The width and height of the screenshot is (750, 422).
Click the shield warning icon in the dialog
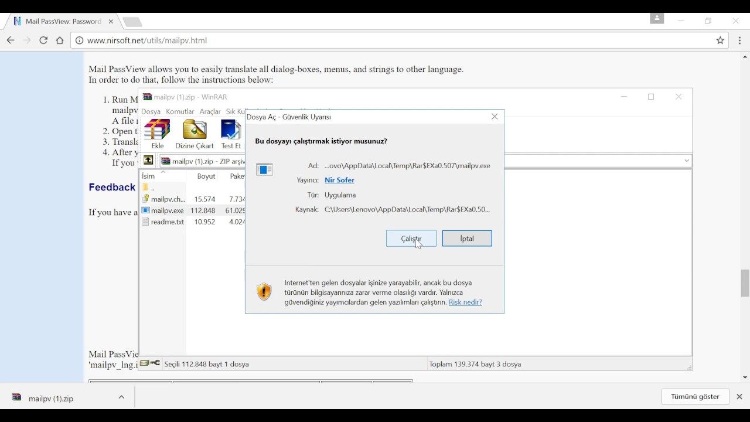[x=264, y=292]
